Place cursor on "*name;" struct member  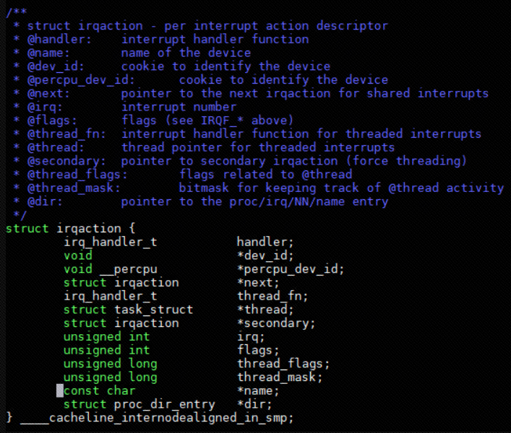pyautogui.click(x=258, y=391)
